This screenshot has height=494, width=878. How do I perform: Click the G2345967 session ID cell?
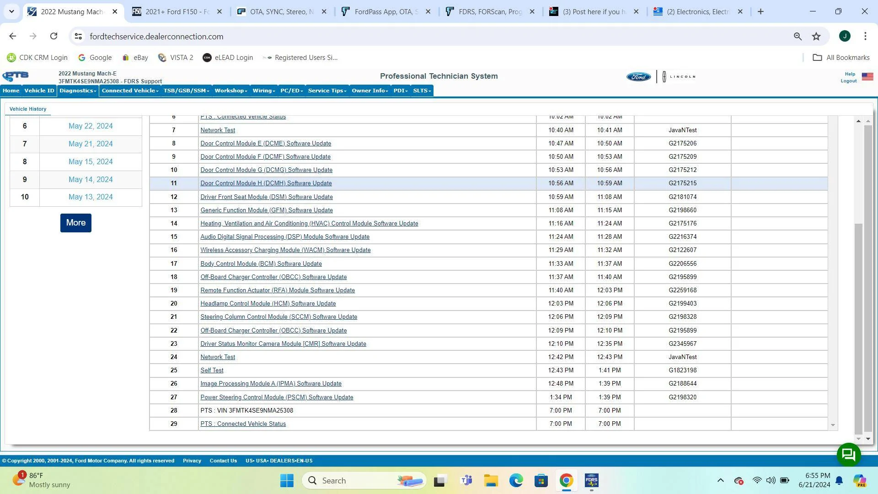pos(682,344)
